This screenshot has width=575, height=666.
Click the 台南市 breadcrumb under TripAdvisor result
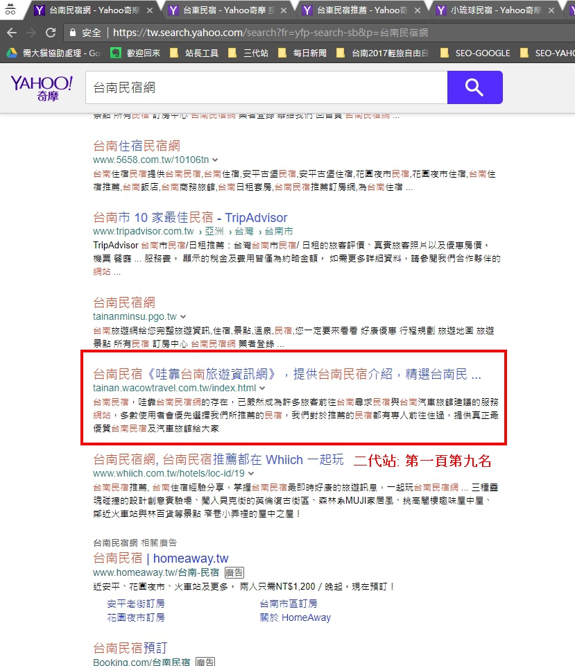(279, 232)
